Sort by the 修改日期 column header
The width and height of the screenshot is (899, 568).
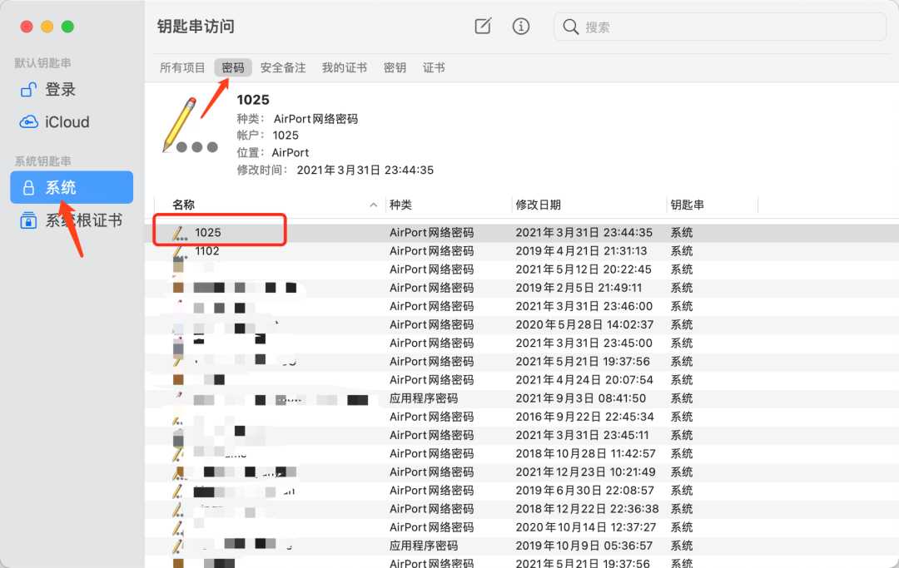click(x=538, y=205)
